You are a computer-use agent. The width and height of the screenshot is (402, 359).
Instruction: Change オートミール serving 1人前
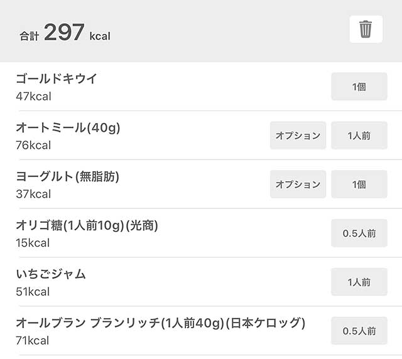click(359, 136)
